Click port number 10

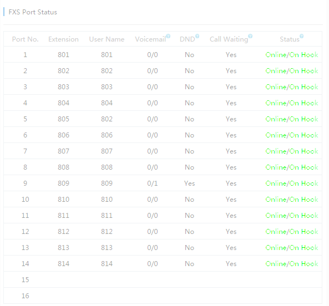[25, 200]
